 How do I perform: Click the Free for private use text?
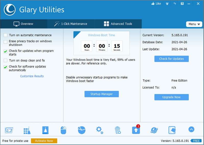click(x=15, y=141)
